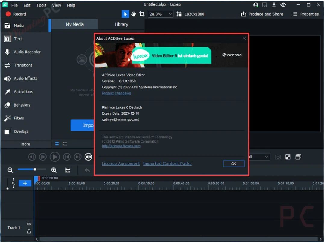Click OK in the About dialog
Viewport: 325px width, 243px height.
point(234,164)
